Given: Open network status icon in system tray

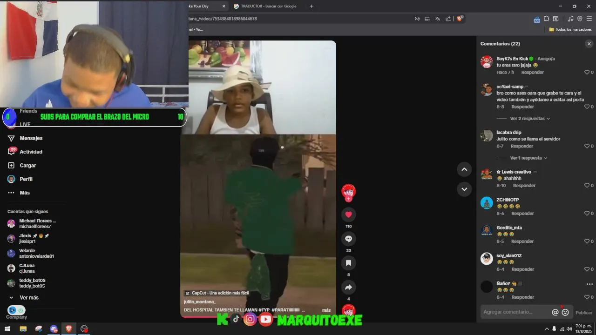Looking at the screenshot, I should [562, 328].
